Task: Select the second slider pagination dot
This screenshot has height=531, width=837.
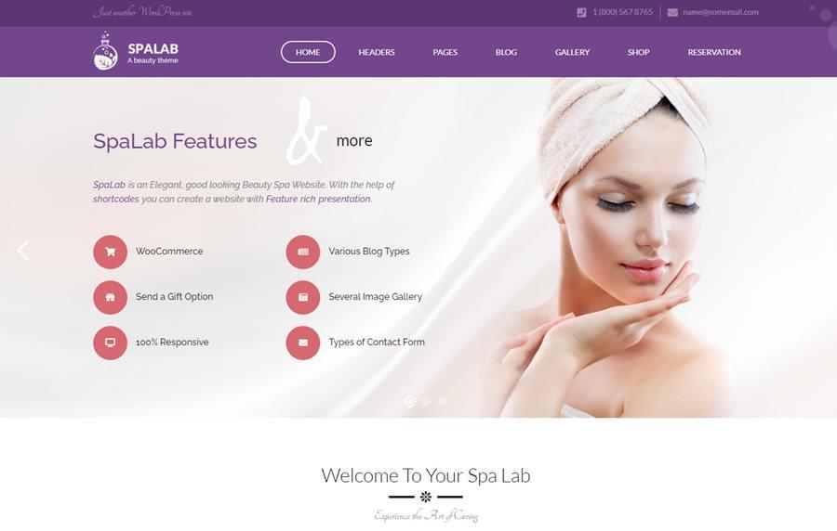Action: 426,402
